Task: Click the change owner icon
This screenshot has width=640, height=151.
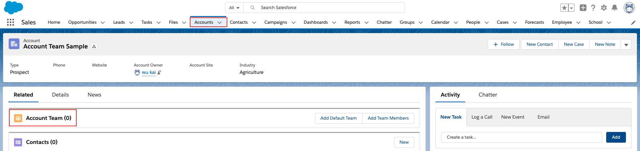Action: [x=159, y=72]
